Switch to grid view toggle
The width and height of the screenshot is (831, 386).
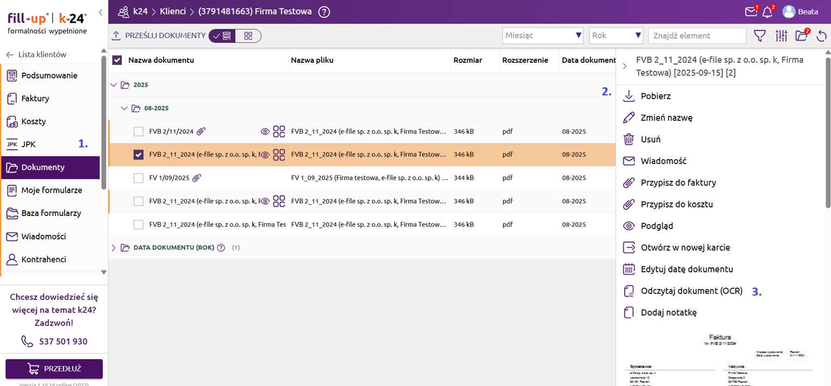248,36
